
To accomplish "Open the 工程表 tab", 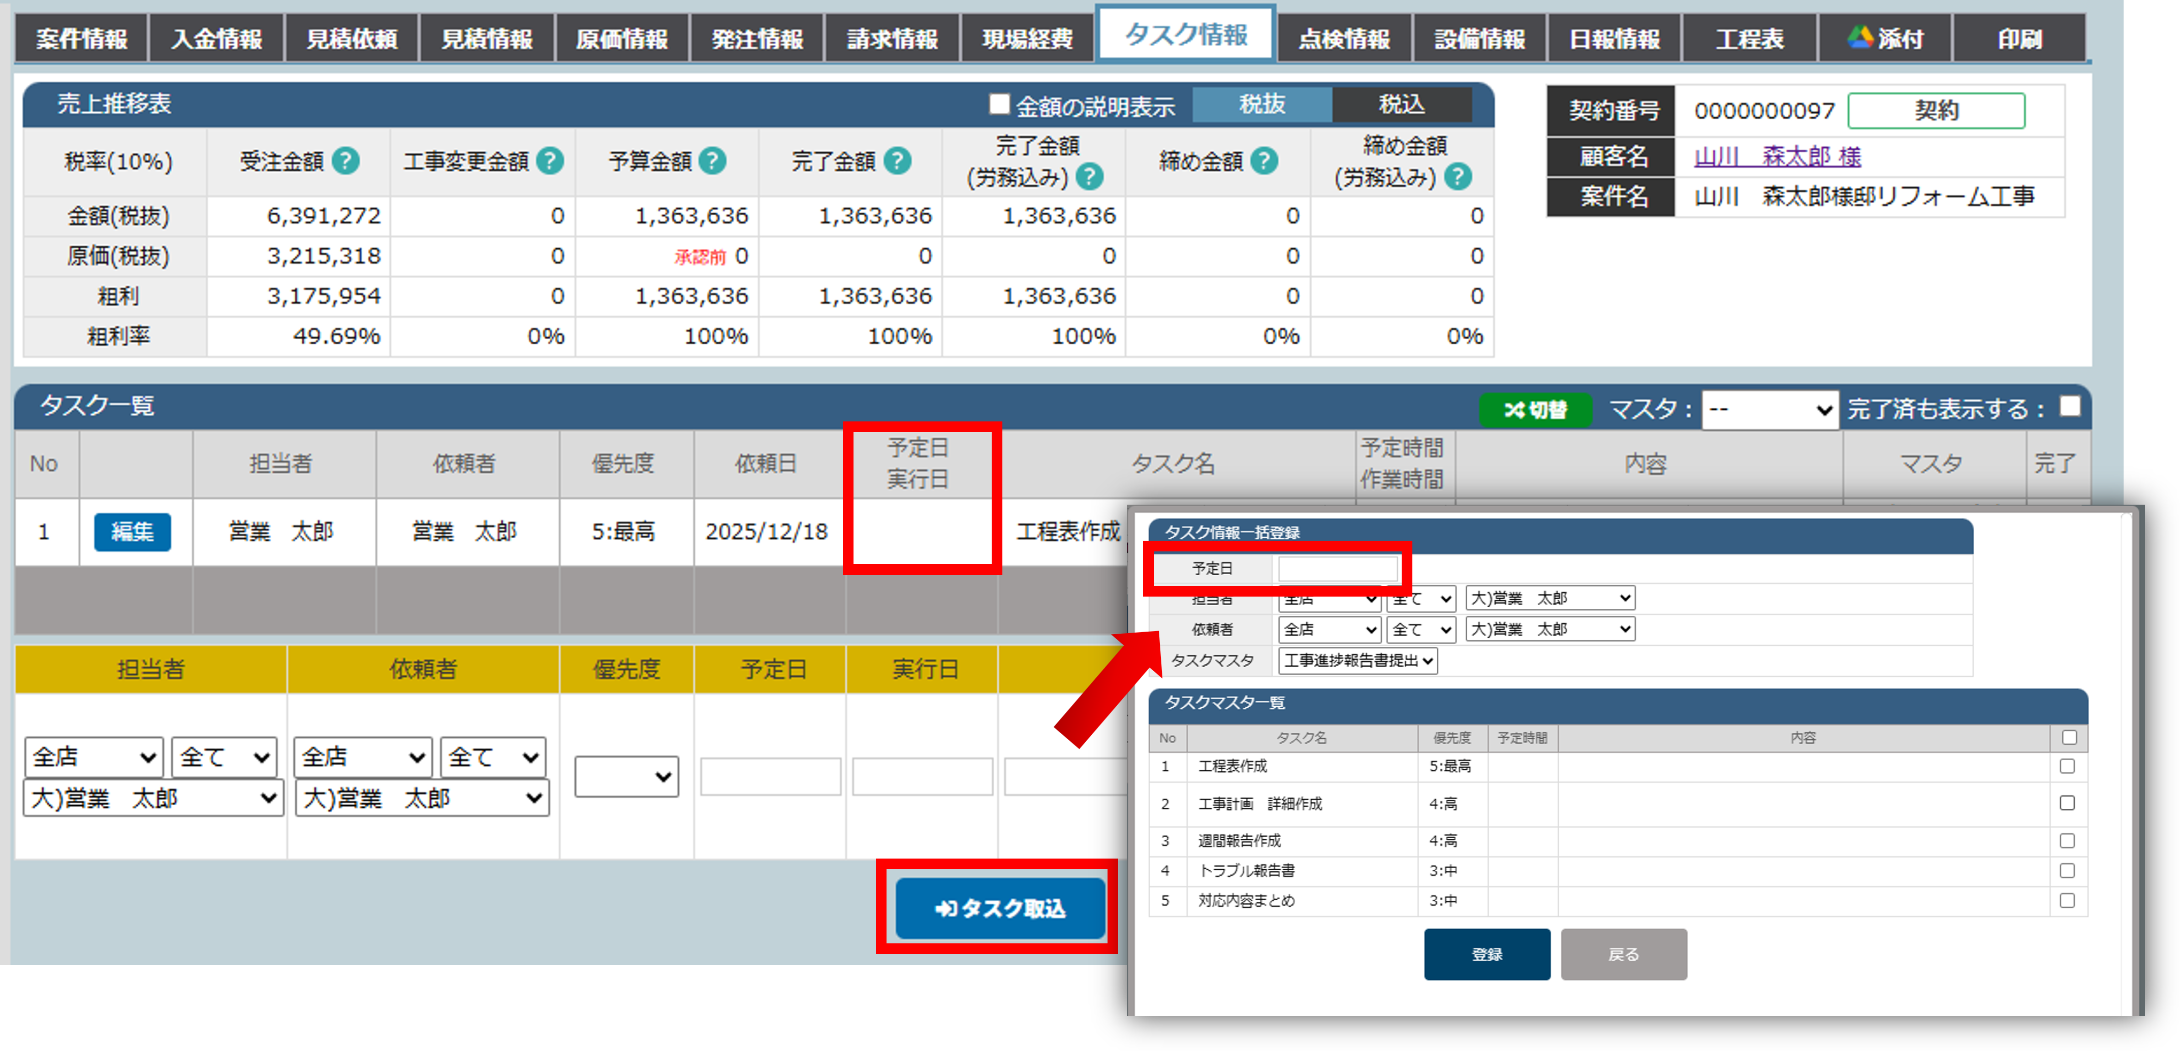I will coord(1749,38).
